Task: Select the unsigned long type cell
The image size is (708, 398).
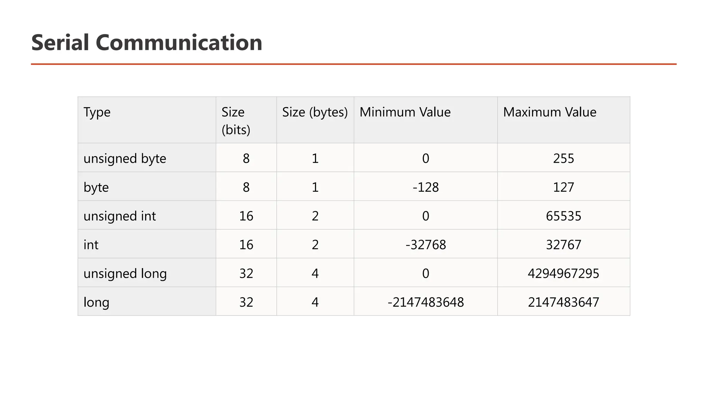Action: click(147, 272)
